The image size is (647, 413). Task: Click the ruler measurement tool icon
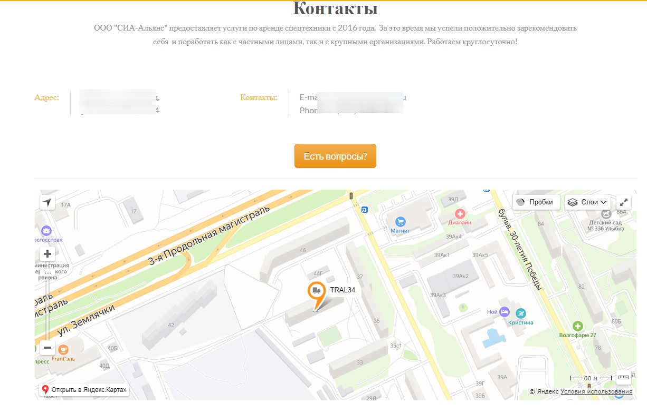pyautogui.click(x=624, y=377)
